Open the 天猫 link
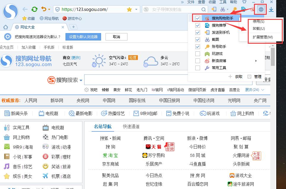The width and height of the screenshot is (286, 189). click(x=154, y=147)
